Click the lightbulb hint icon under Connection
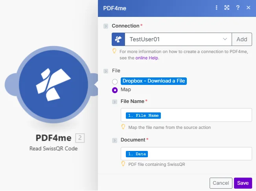The width and height of the screenshot is (256, 191). (x=114, y=51)
